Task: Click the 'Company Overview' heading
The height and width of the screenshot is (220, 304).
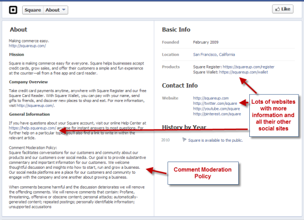Action: (x=28, y=82)
